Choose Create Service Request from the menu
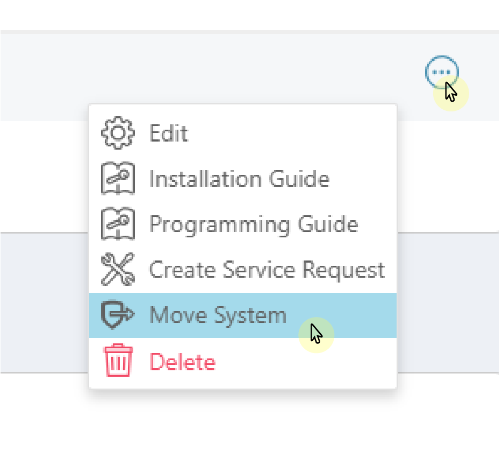The width and height of the screenshot is (503, 458). tap(266, 269)
